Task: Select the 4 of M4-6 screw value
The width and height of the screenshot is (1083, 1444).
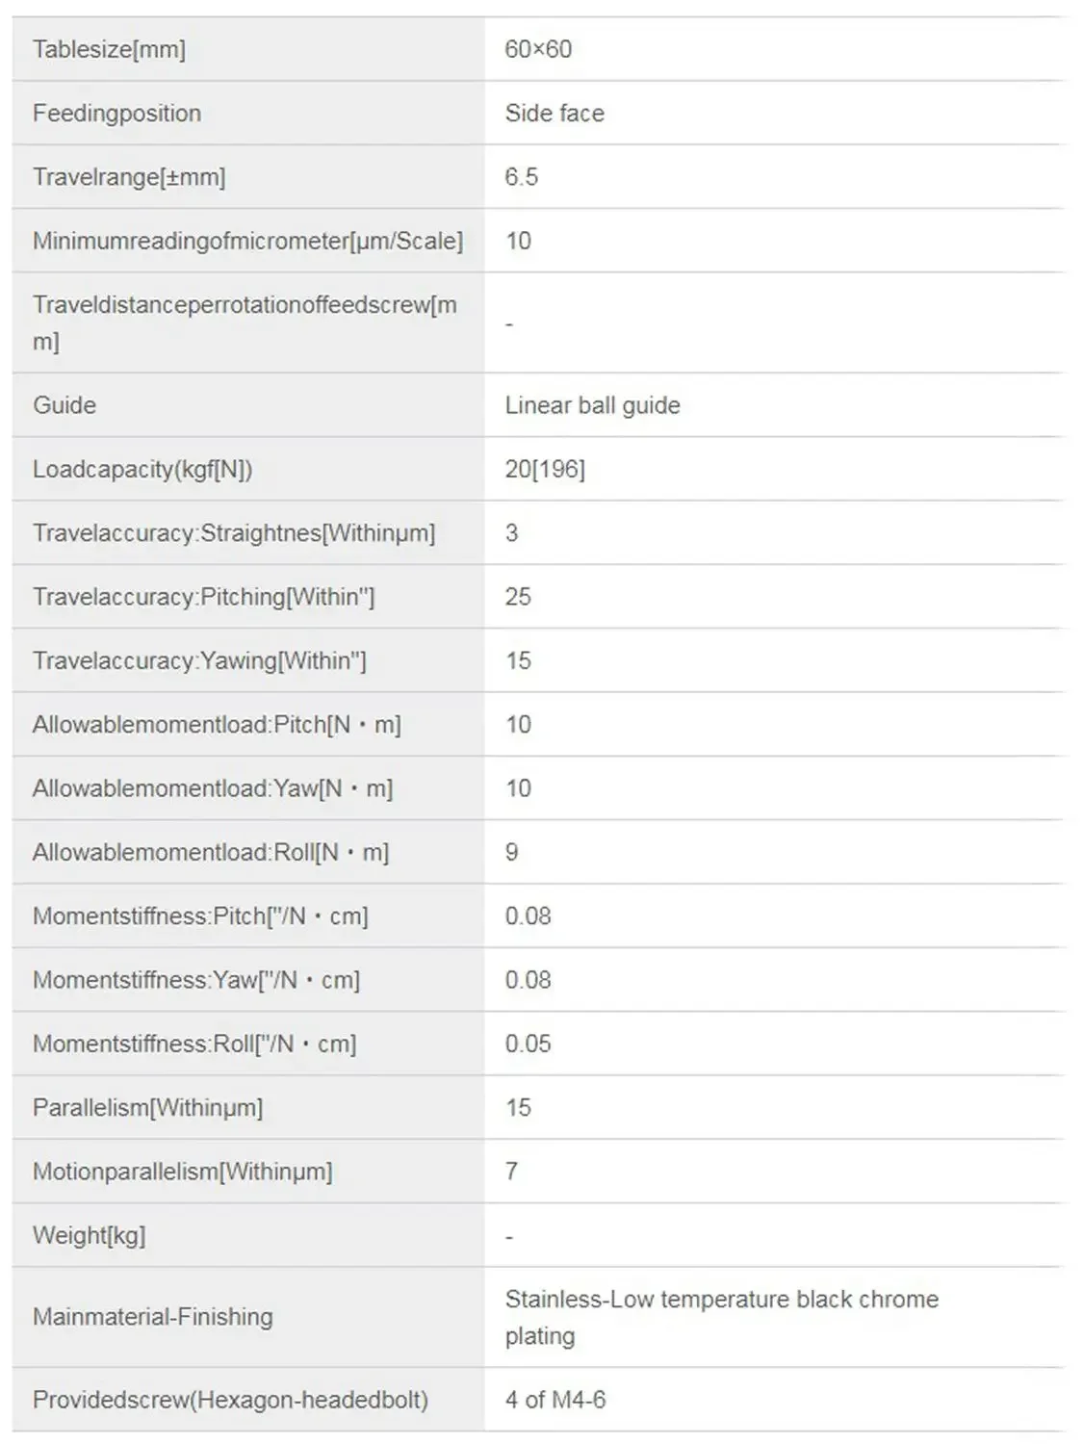Action: tap(555, 1400)
